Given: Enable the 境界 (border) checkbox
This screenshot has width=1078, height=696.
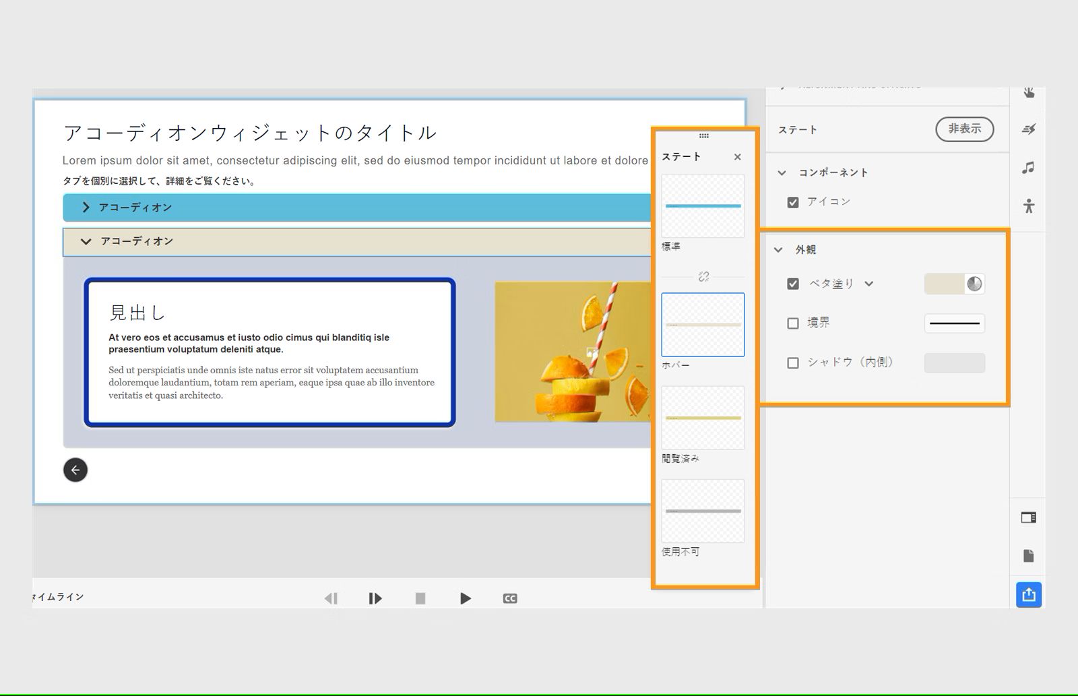Looking at the screenshot, I should pos(793,323).
